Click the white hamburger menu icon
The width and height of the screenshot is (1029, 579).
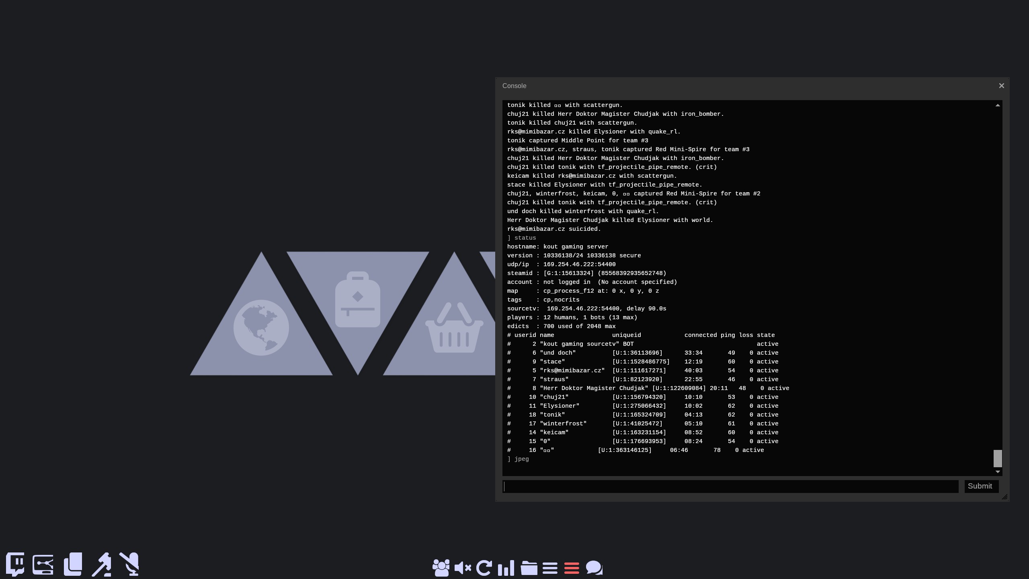click(x=550, y=568)
